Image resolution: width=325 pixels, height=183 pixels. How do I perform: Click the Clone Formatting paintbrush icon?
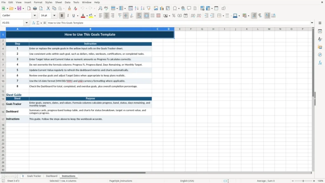pyautogui.click(x=70, y=8)
